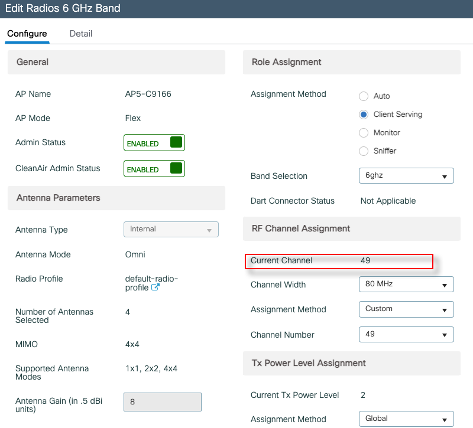Image resolution: width=473 pixels, height=428 pixels.
Task: Click the default-radio-profile link
Action: click(x=151, y=279)
